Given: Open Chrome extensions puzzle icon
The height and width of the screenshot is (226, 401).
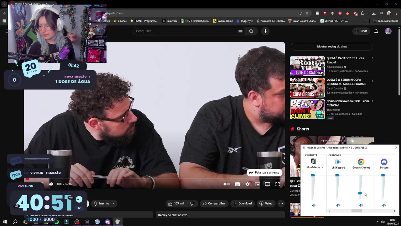Looking at the screenshot, I should coord(363,13).
